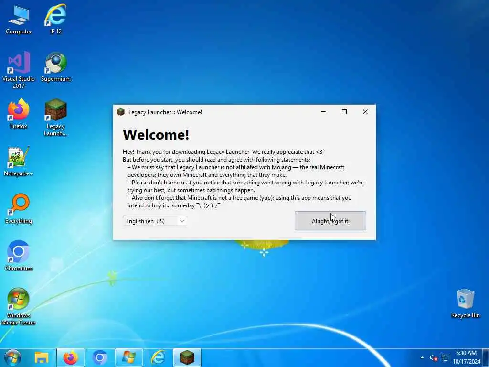489x367 pixels.
Task: Select the Legacy Launcher desktop shortcut
Action: point(56,118)
